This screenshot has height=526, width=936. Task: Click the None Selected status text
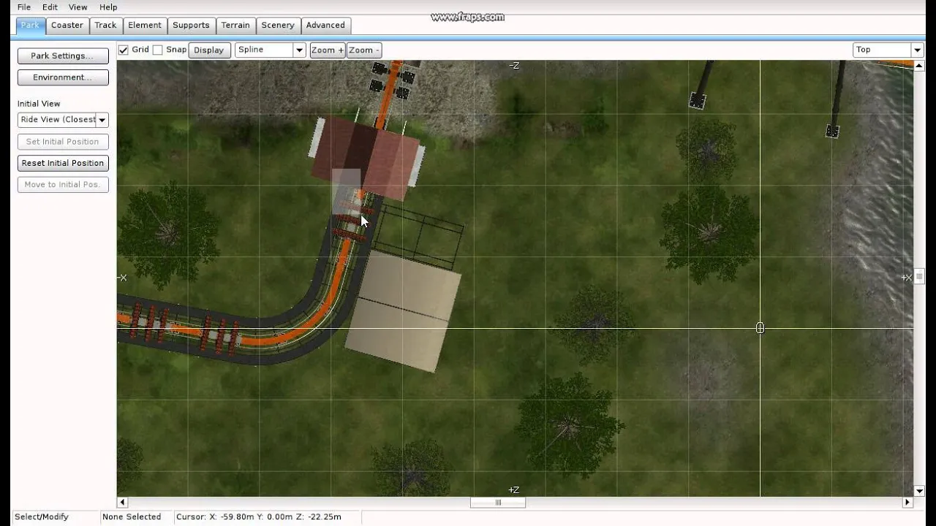(x=132, y=517)
